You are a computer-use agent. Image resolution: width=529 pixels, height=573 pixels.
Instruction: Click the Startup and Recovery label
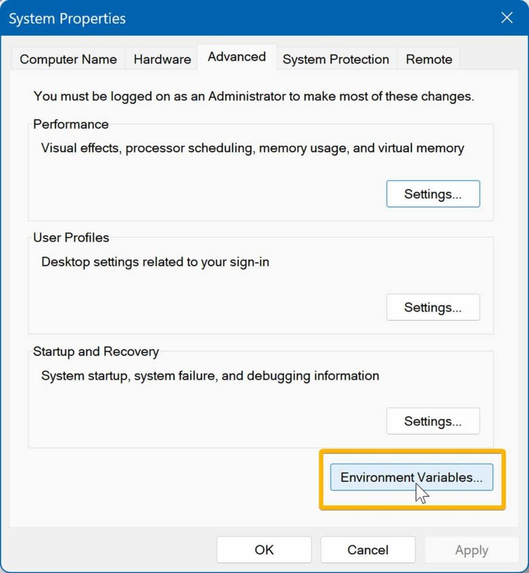click(x=96, y=351)
